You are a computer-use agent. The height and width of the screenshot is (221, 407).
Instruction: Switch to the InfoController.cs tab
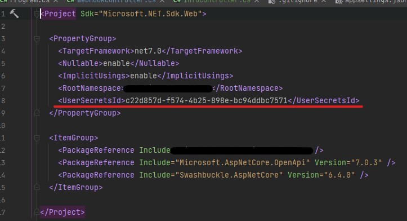pos(217,1)
